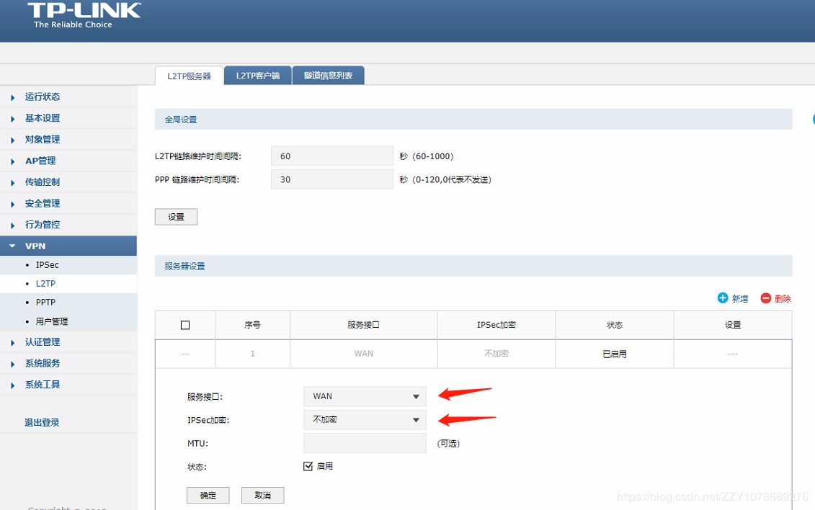Click the 服务接口 column header
The height and width of the screenshot is (510, 815).
click(364, 325)
